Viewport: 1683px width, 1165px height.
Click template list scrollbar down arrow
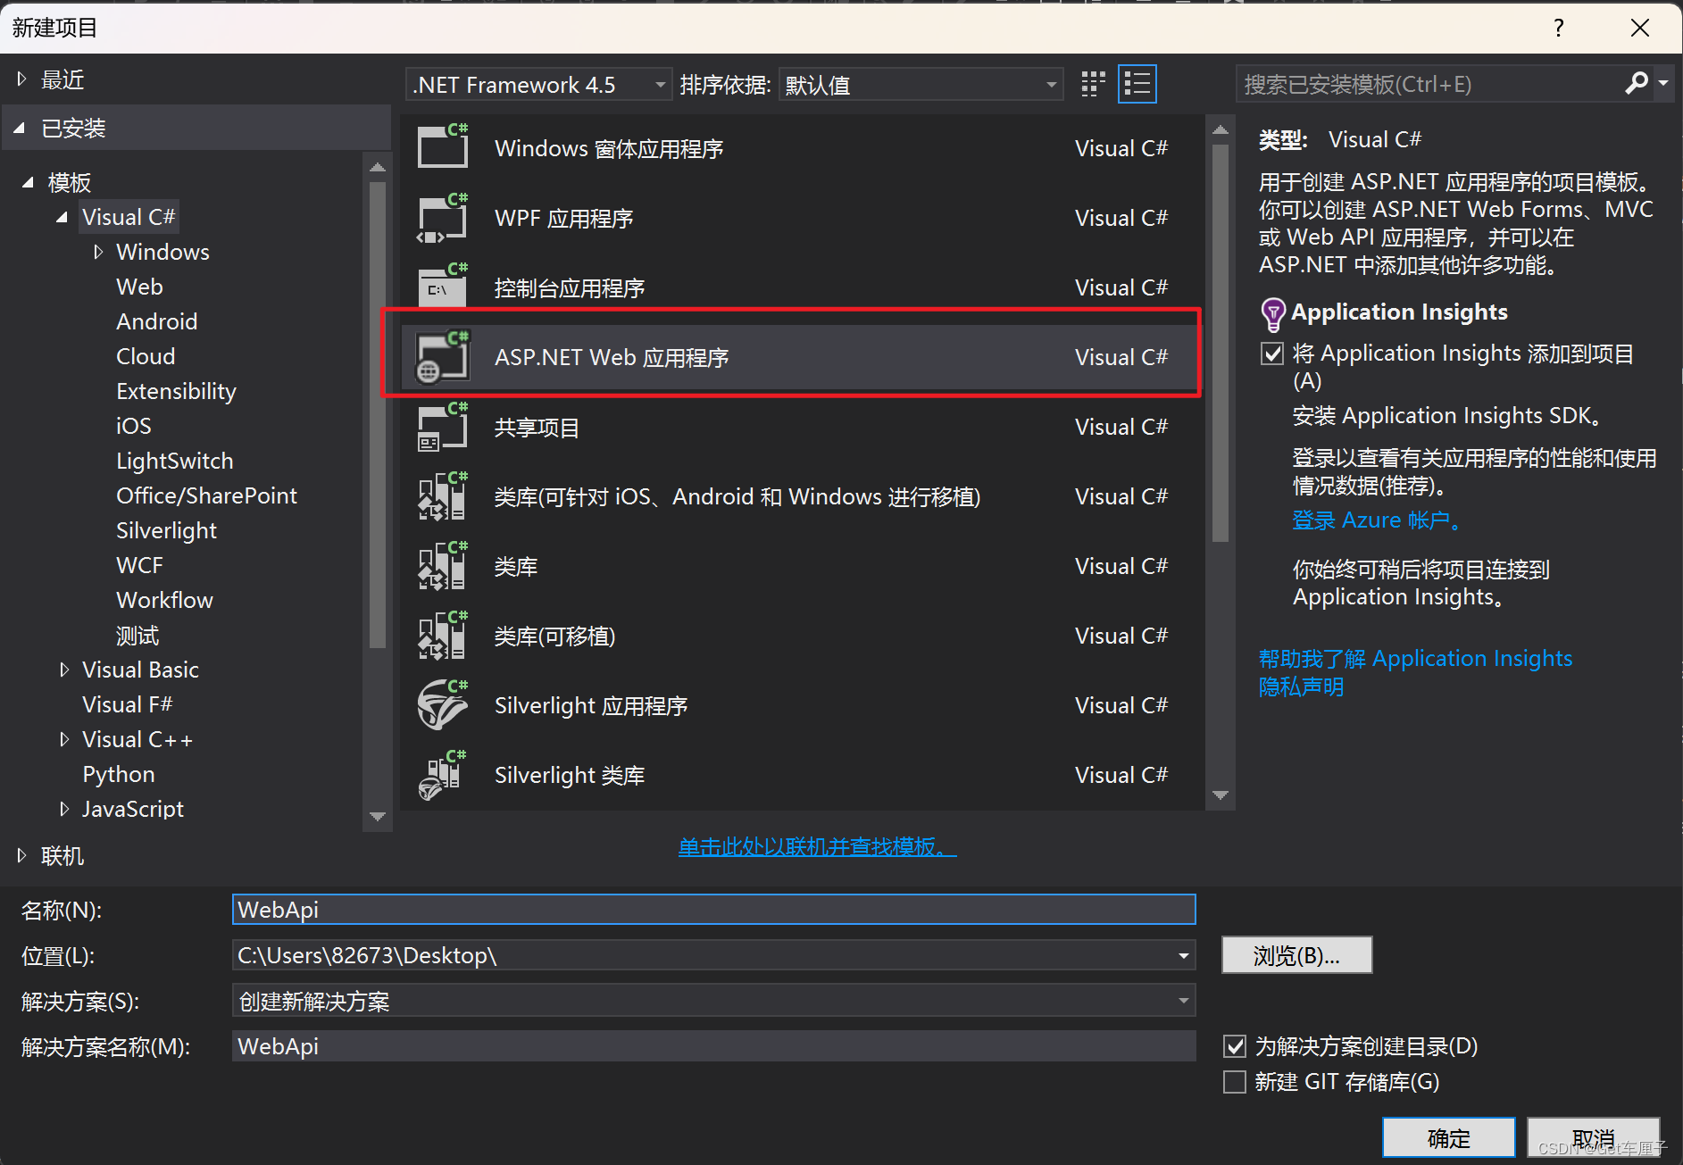[1221, 795]
